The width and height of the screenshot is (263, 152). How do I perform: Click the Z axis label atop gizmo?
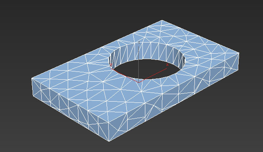point(139,43)
